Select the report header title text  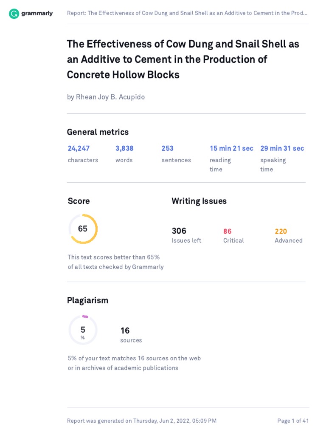pos(187,13)
